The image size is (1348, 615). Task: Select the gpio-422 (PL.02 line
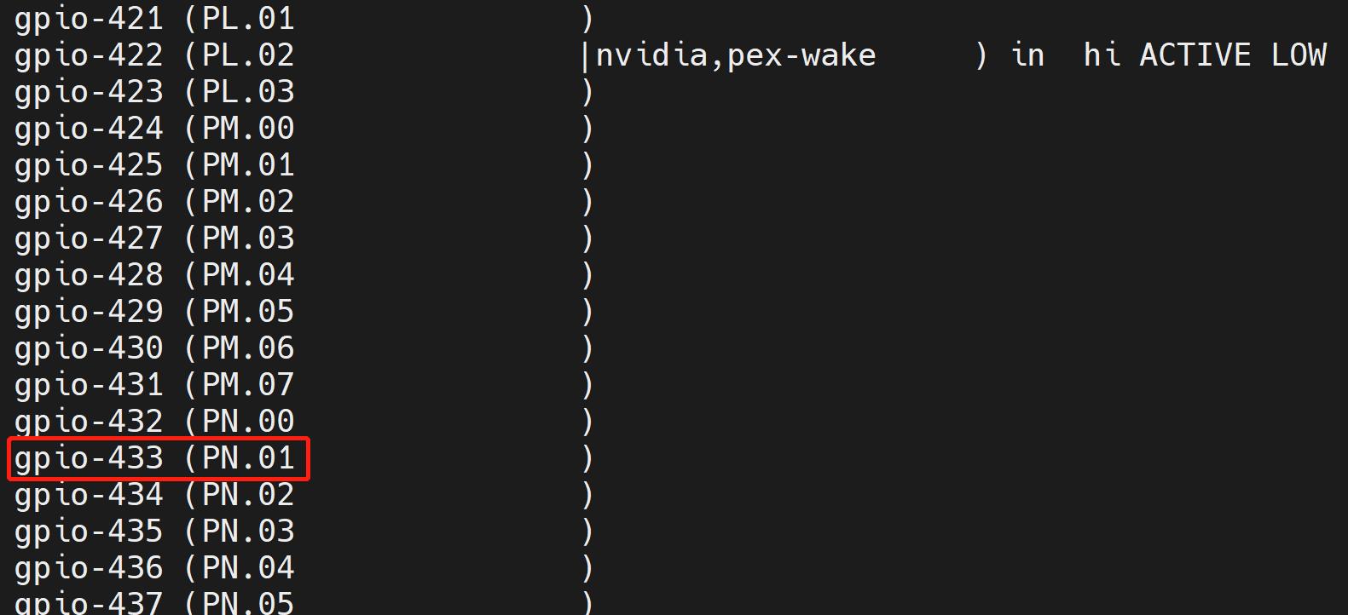(x=154, y=56)
